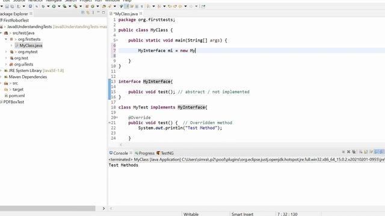Click the Last Edit Location icon
385x216 pixels.
pyautogui.click(x=170, y=7)
